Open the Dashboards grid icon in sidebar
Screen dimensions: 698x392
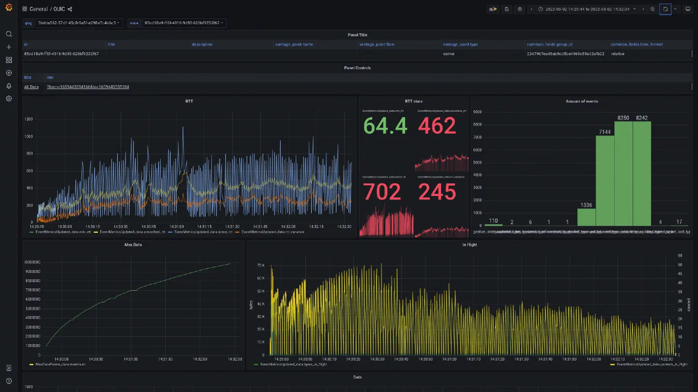9,60
